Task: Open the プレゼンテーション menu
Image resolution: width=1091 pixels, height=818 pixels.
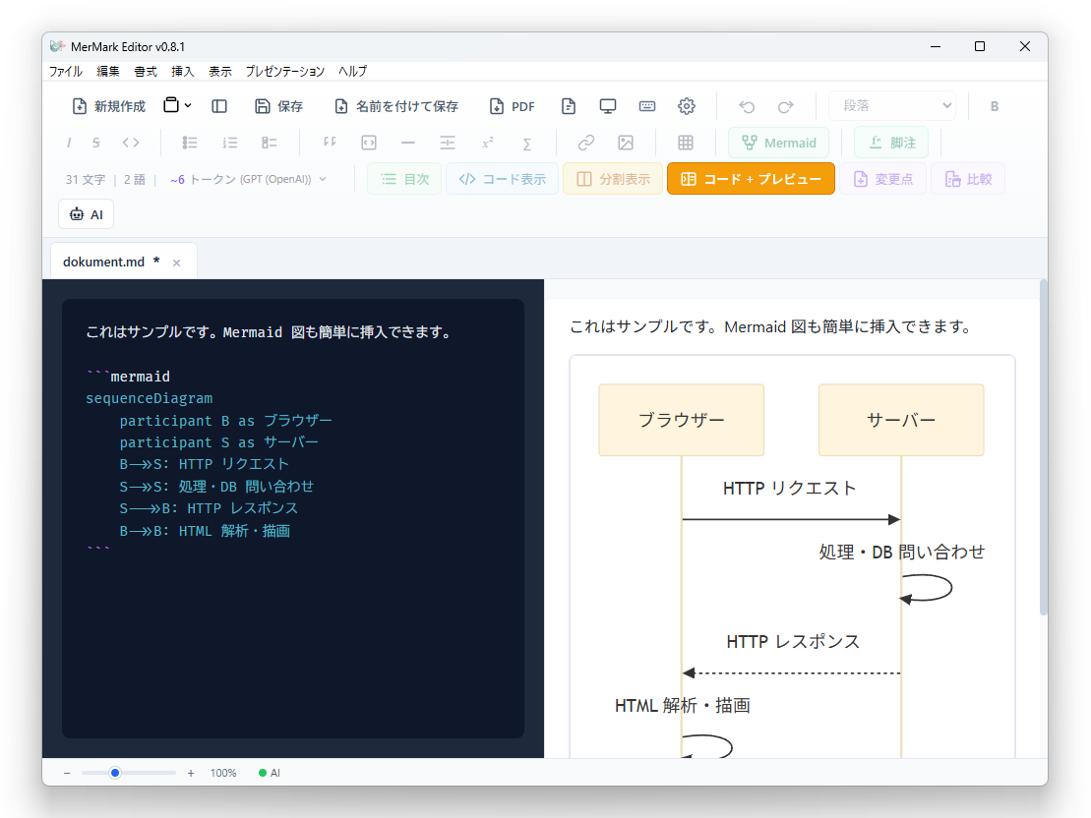Action: 284,71
